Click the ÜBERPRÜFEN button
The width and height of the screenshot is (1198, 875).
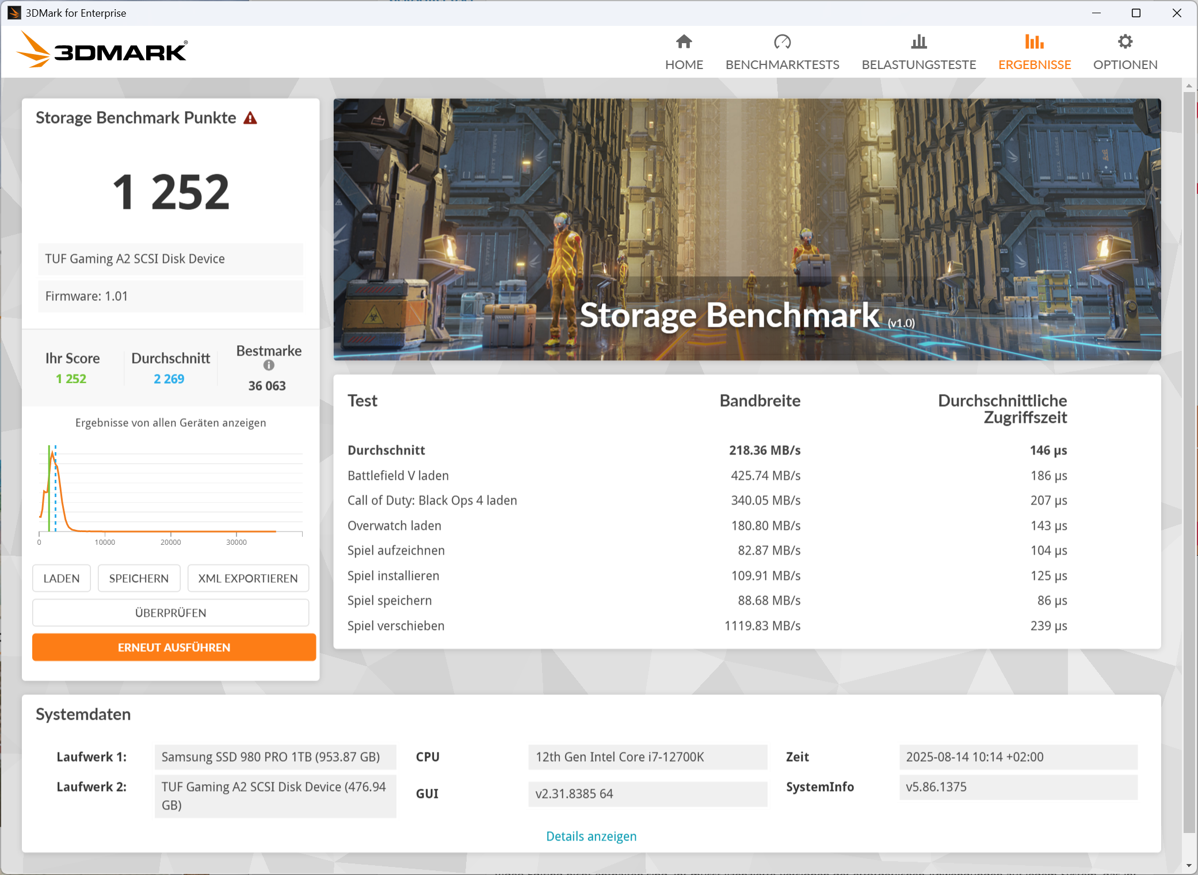pos(170,613)
